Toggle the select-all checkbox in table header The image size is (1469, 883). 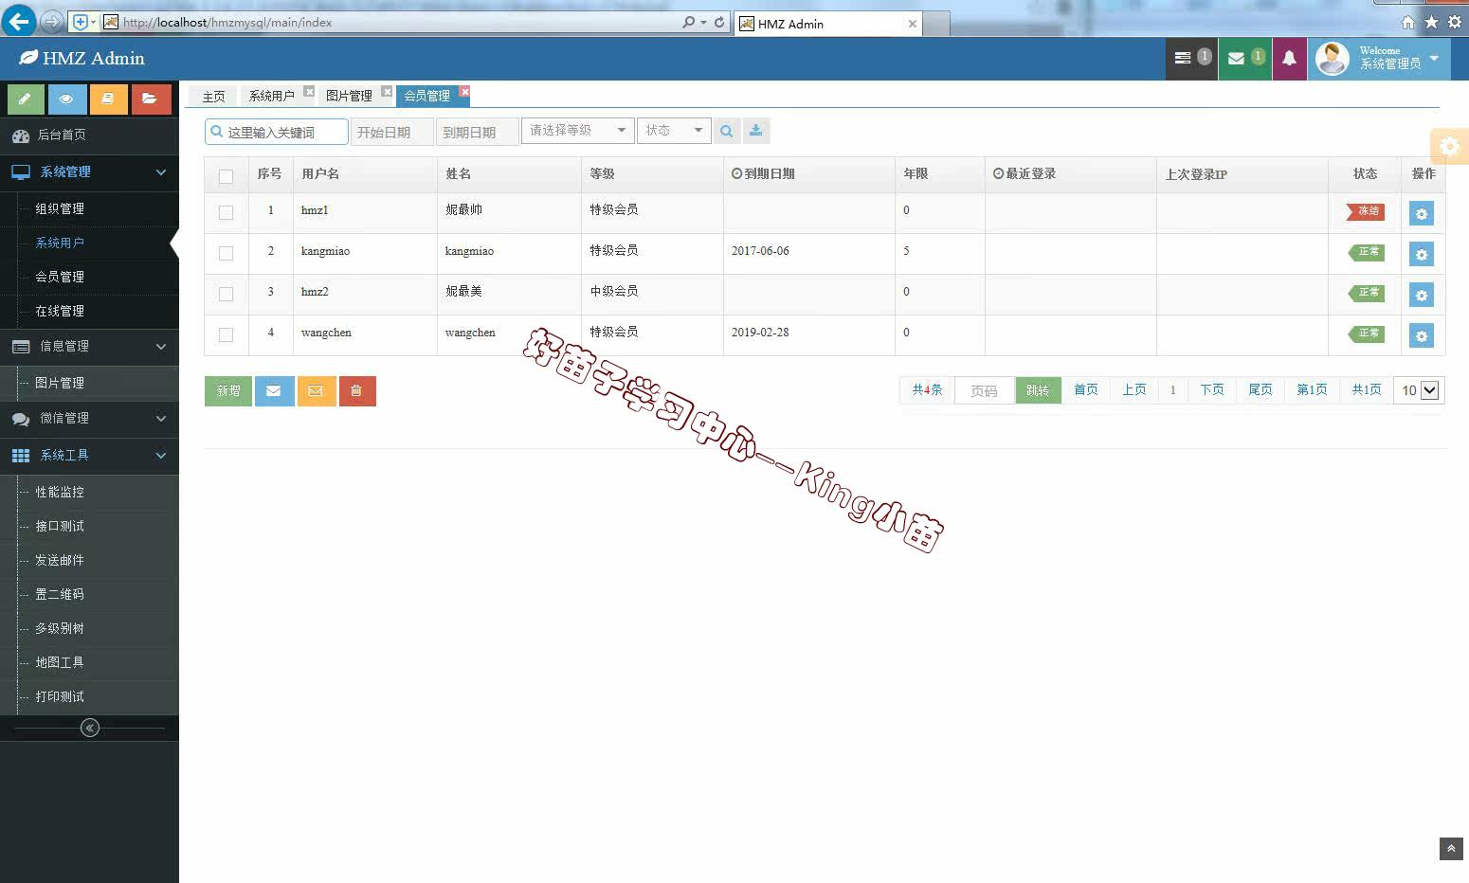coord(226,176)
